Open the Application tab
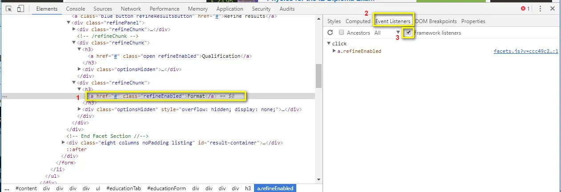 (x=230, y=9)
